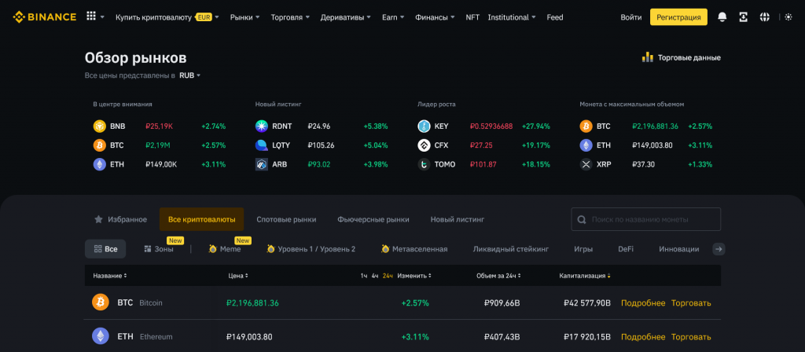The width and height of the screenshot is (805, 352).
Task: Switch to Спотовые рынки tab
Action: pyautogui.click(x=286, y=219)
